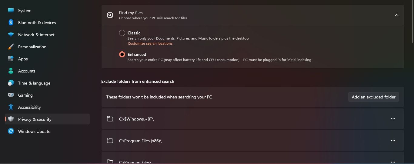Collapse the Find my files section chevron

pos(396,15)
